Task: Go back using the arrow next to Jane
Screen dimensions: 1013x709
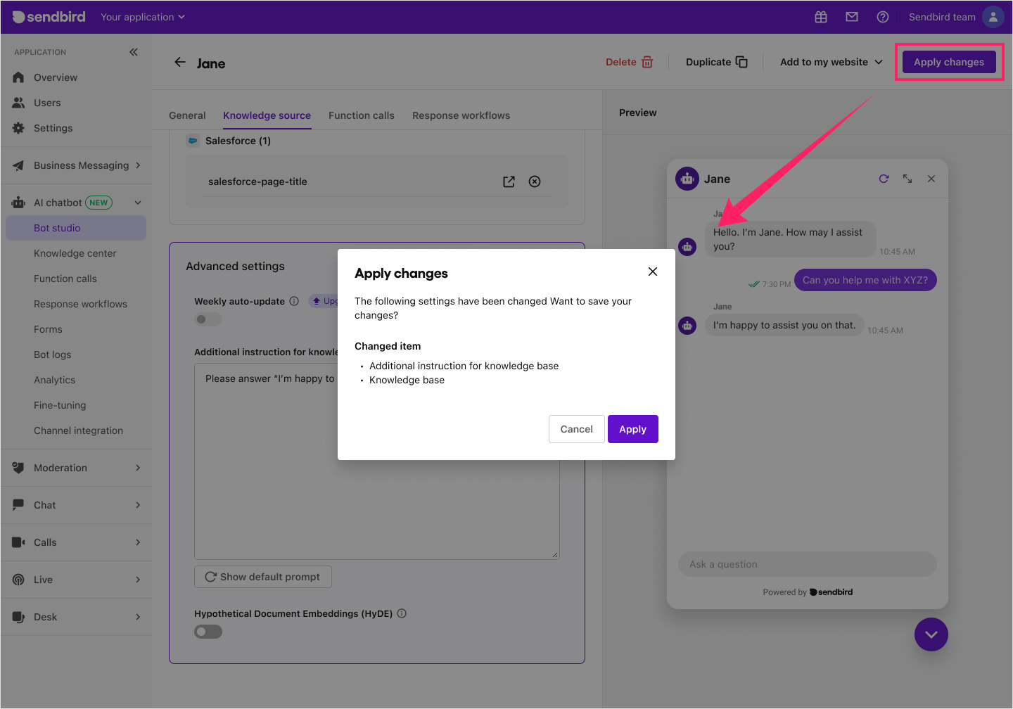Action: (180, 62)
